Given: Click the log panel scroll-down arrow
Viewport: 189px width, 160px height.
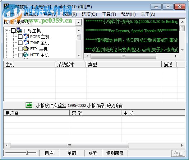Looking at the screenshot, I should point(182,50).
